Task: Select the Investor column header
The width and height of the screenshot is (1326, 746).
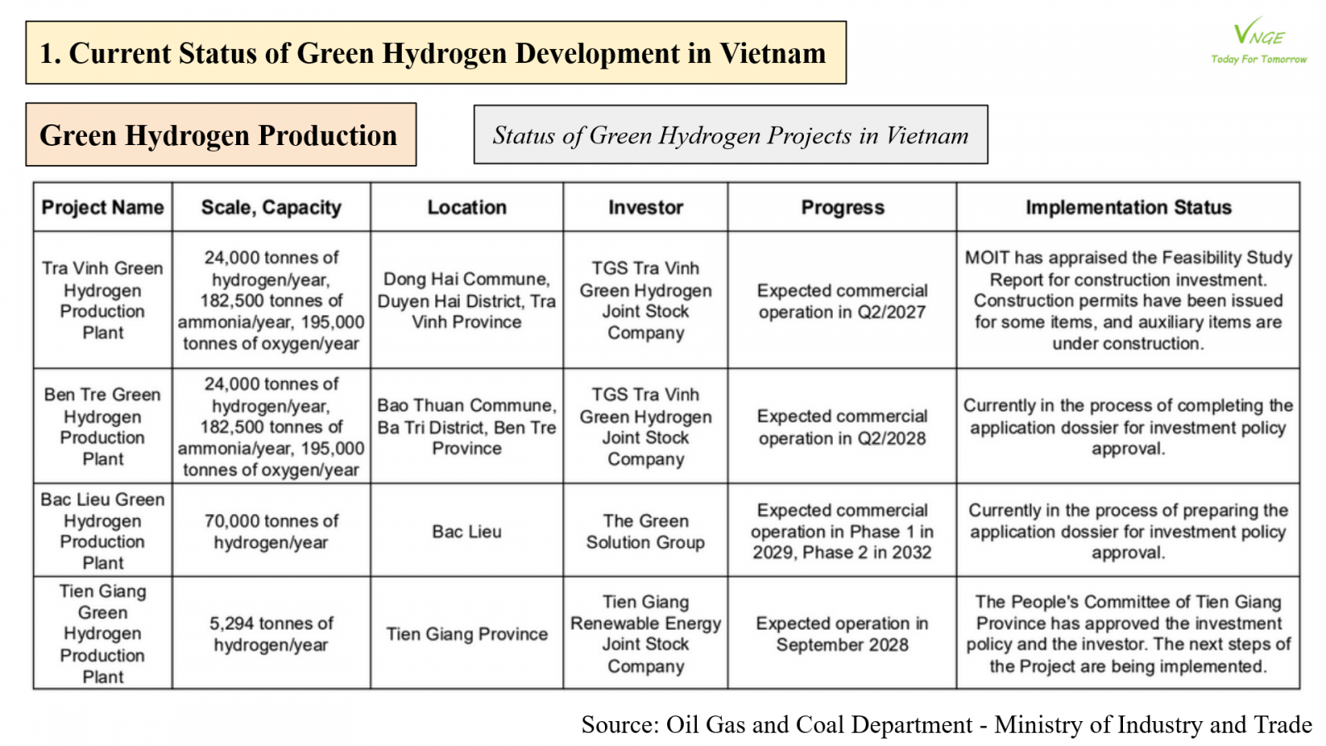Action: tap(646, 207)
